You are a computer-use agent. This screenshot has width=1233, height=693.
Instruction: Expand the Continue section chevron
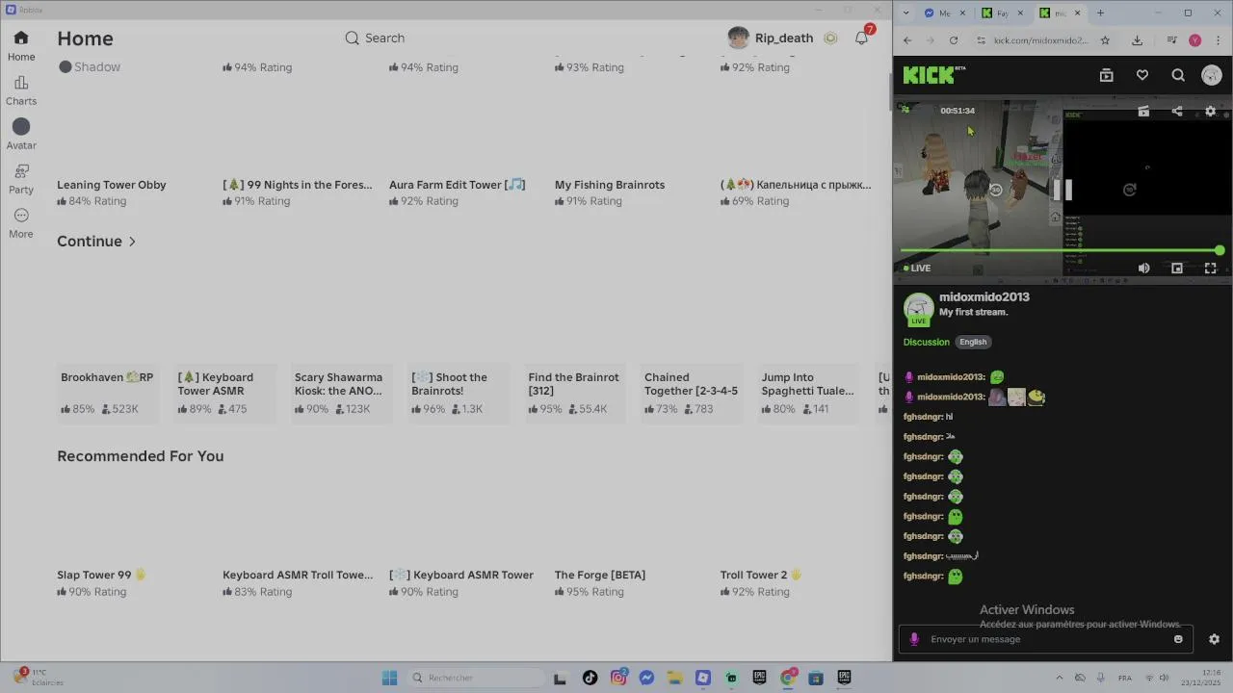click(x=132, y=242)
